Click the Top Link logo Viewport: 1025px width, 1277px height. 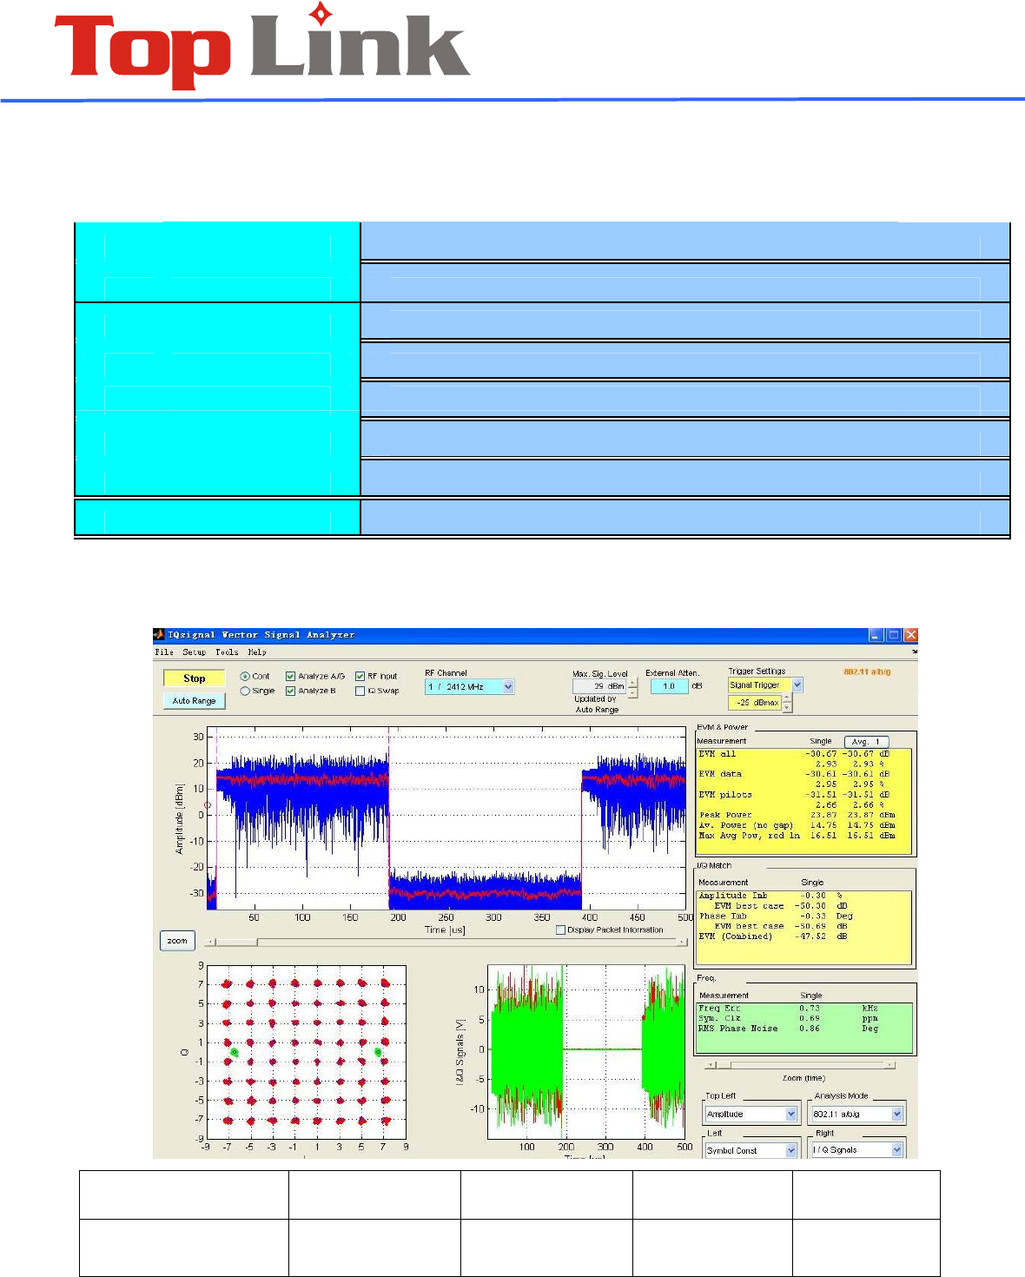click(x=262, y=46)
